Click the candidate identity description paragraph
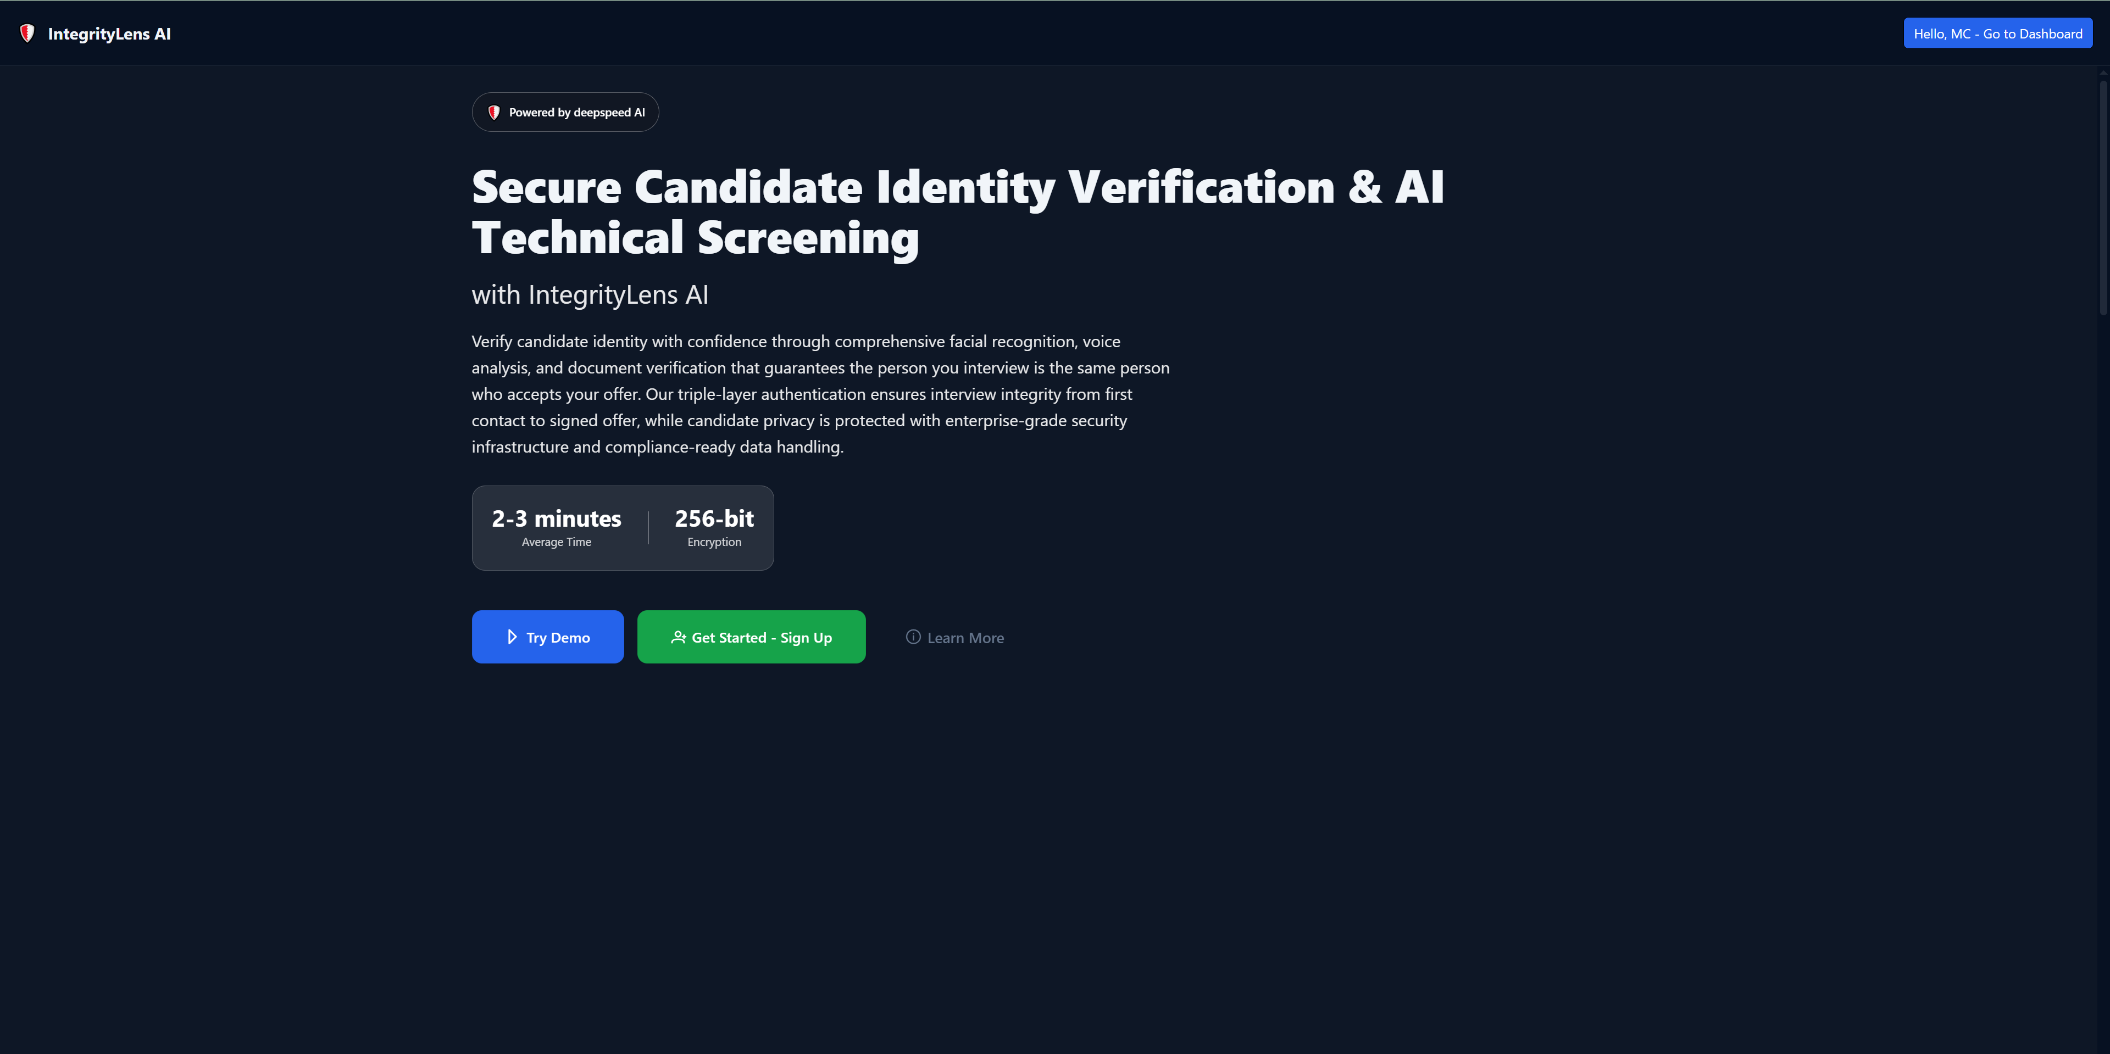The height and width of the screenshot is (1054, 2110). 821,394
